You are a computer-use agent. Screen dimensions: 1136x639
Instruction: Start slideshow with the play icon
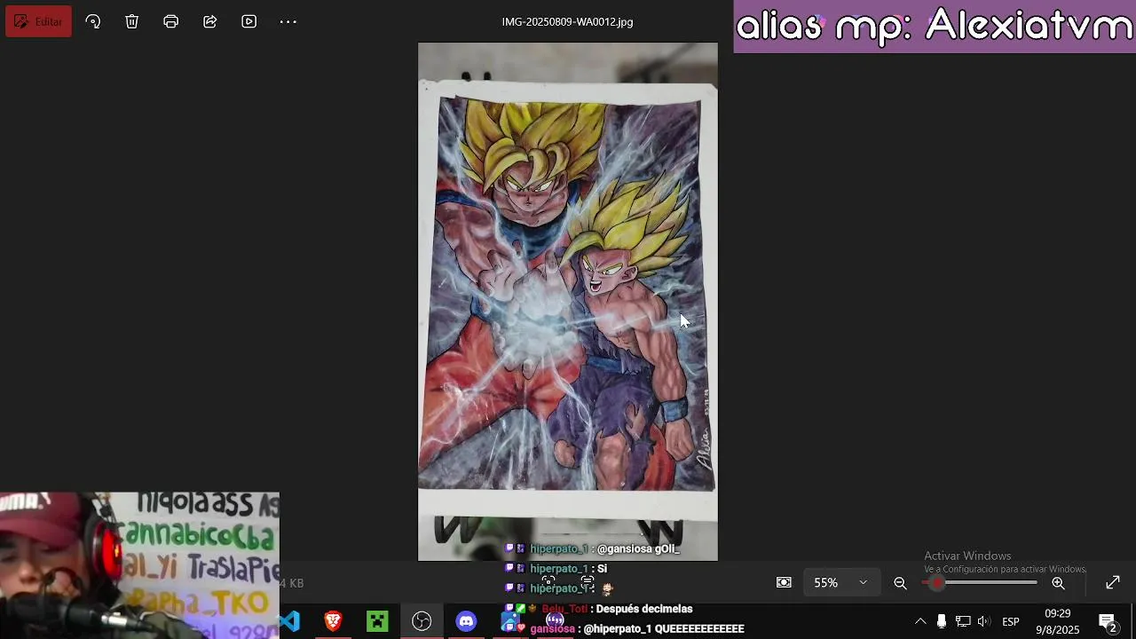pyautogui.click(x=249, y=21)
